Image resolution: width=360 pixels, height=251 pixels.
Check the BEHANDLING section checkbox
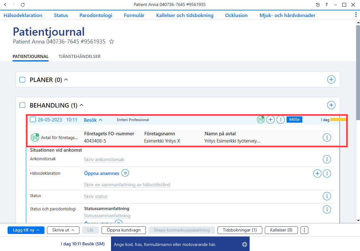click(22, 105)
